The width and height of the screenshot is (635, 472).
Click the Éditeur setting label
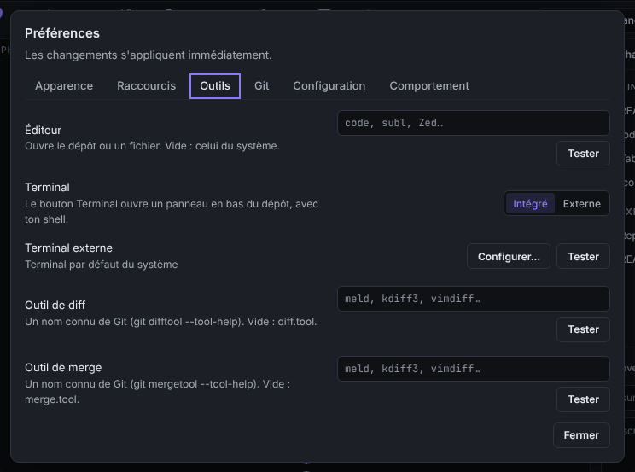[43, 130]
